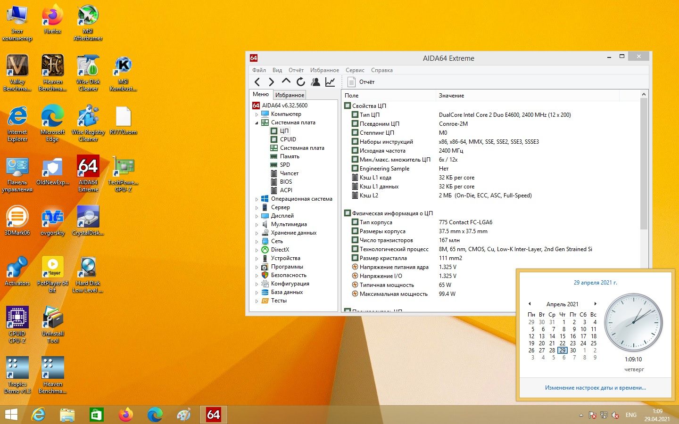Click the date and time settings link
The height and width of the screenshot is (424, 679).
(595, 388)
